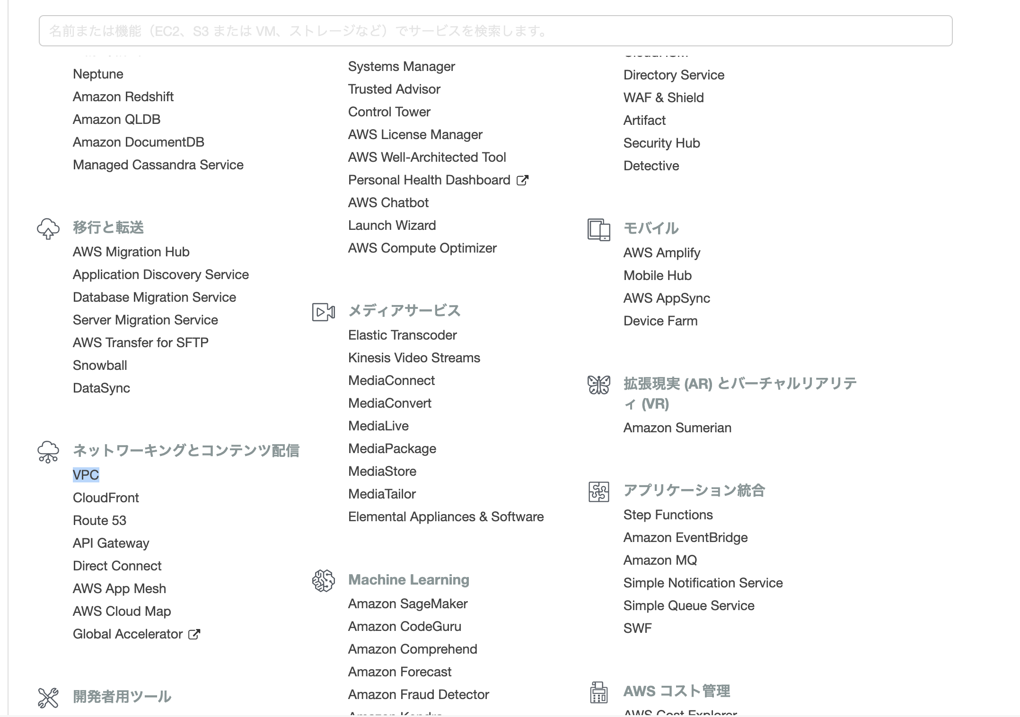Viewport: 1020px width, 717px height.
Task: Open AWS Chatbot
Action: click(x=388, y=202)
